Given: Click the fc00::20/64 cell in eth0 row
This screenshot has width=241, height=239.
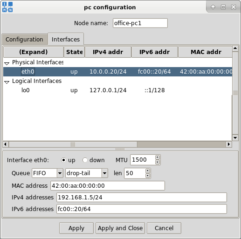Looking at the screenshot, I should click(154, 72).
